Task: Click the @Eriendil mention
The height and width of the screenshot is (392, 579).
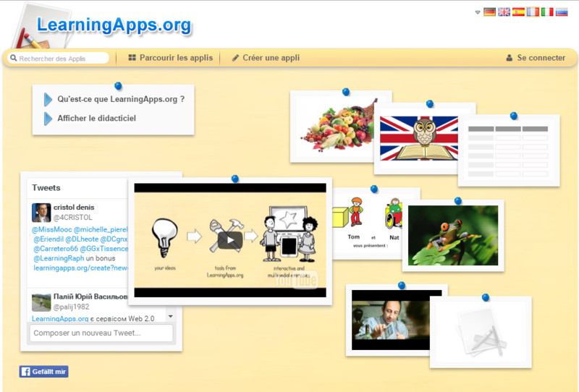Action: [x=48, y=239]
